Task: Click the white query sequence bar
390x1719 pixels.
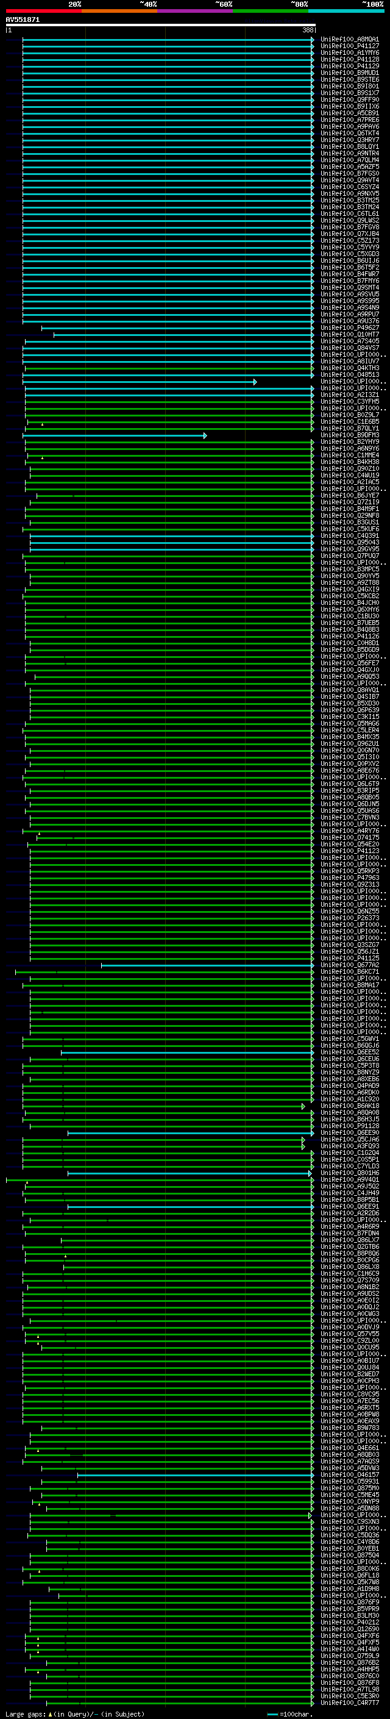Action: pos(160,24)
